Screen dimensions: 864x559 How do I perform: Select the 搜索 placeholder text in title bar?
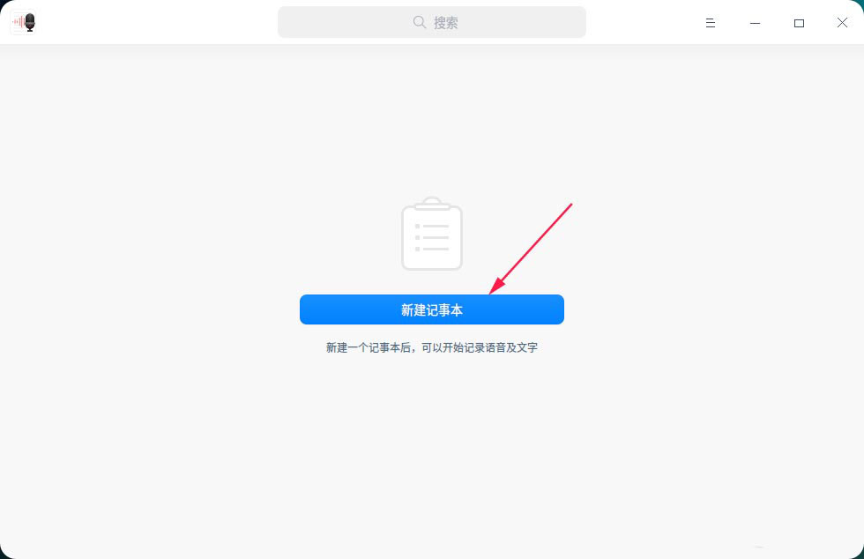pos(446,23)
